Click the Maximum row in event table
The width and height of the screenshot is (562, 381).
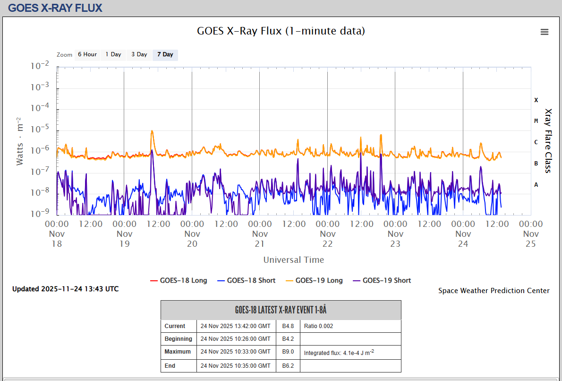(178, 352)
